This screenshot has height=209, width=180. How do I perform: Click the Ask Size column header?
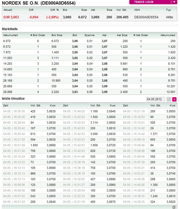pyautogui.click(x=122, y=35)
